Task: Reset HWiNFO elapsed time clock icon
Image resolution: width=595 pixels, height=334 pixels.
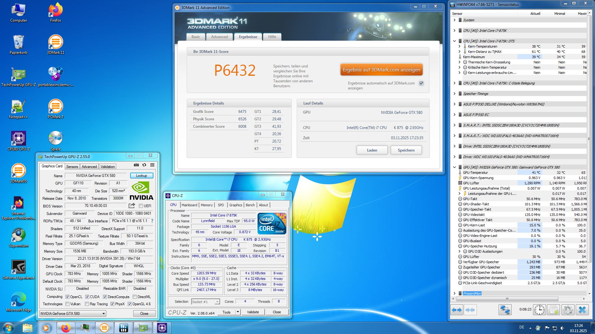Action: 539,310
